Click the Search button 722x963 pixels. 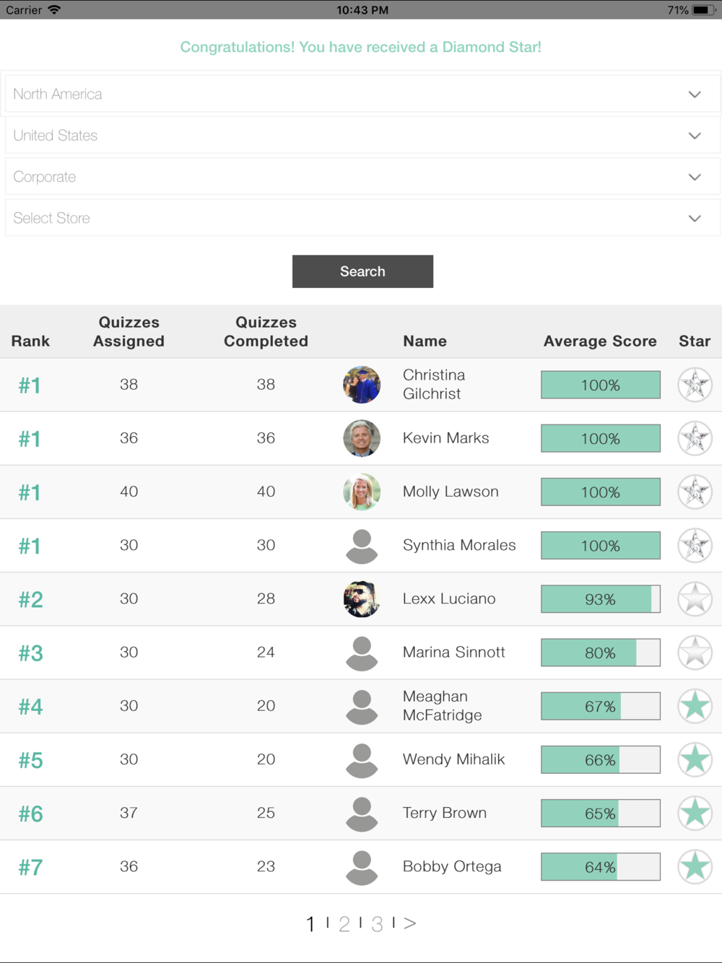click(362, 271)
